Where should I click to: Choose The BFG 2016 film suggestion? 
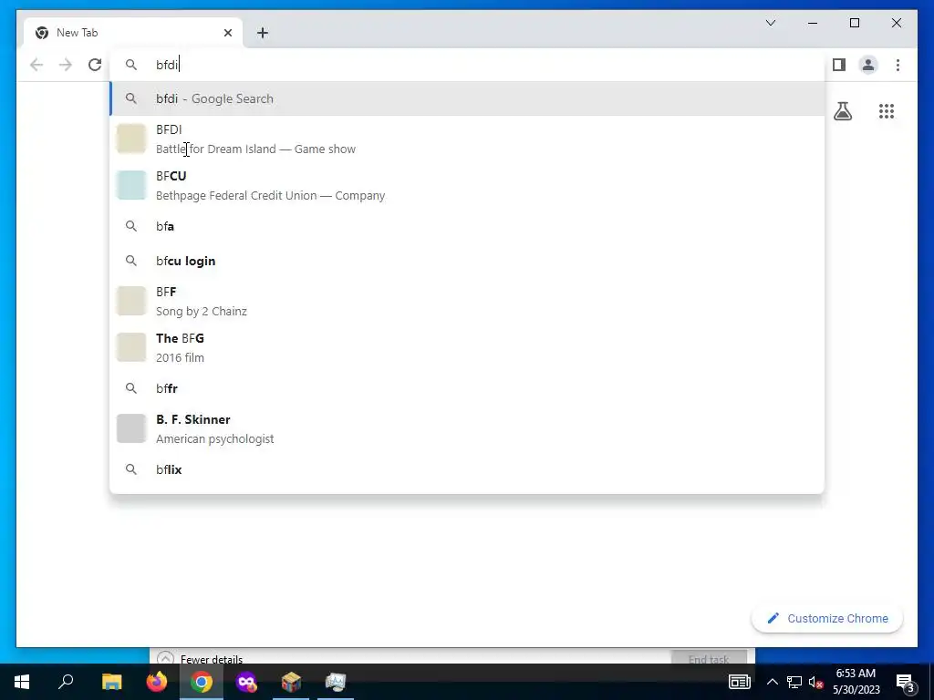[x=467, y=347]
